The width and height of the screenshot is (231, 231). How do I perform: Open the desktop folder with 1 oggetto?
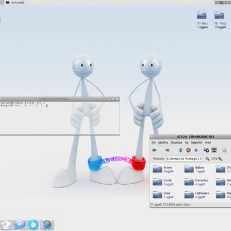coord(202,15)
